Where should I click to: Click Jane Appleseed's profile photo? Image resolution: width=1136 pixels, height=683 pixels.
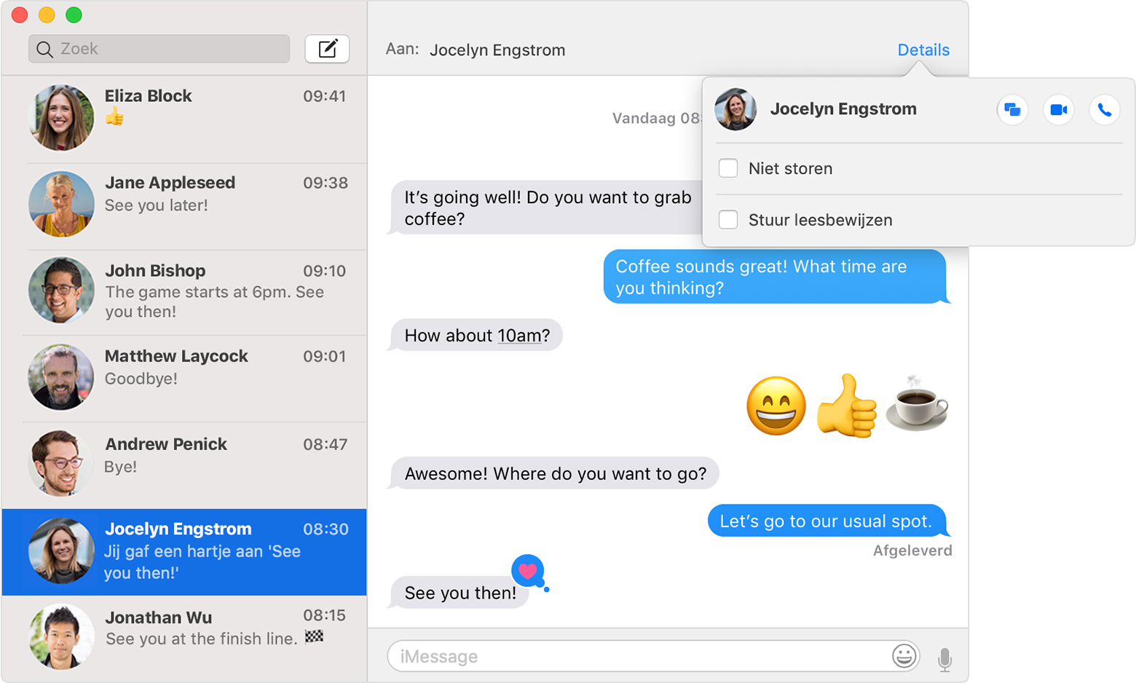[x=61, y=204]
